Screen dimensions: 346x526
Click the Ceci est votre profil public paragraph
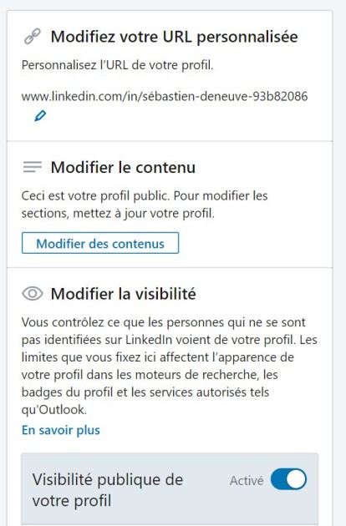[x=145, y=205]
